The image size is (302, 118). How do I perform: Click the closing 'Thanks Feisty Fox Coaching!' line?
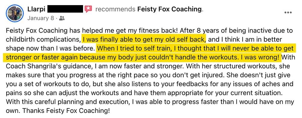(58, 111)
